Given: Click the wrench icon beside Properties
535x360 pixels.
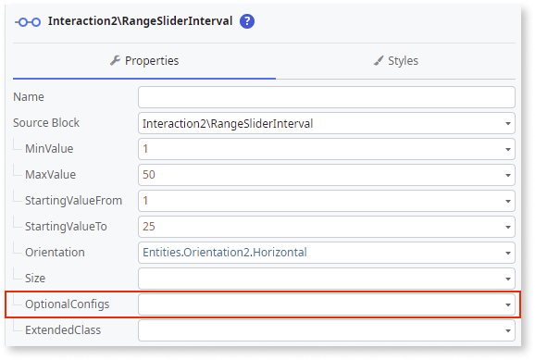Looking at the screenshot, I should point(115,60).
